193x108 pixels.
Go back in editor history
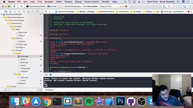[49, 11]
